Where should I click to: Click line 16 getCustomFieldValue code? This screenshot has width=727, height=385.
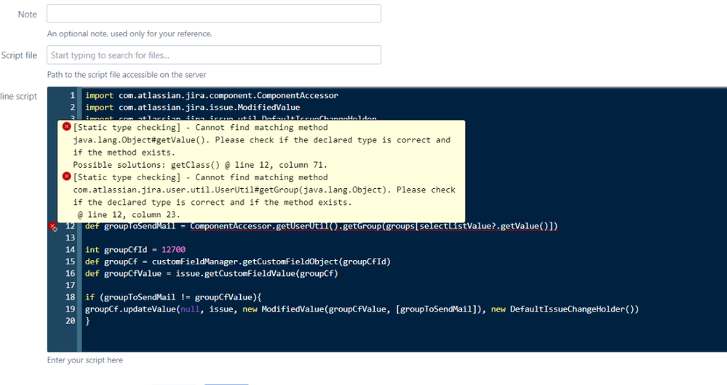(x=212, y=273)
